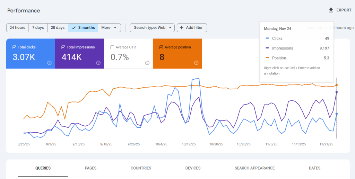Choose the 28 days date range
The height and width of the screenshot is (179, 355).
pyautogui.click(x=58, y=28)
